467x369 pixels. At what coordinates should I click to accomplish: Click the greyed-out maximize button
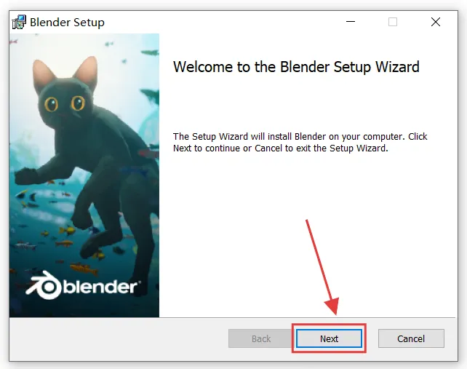click(393, 22)
